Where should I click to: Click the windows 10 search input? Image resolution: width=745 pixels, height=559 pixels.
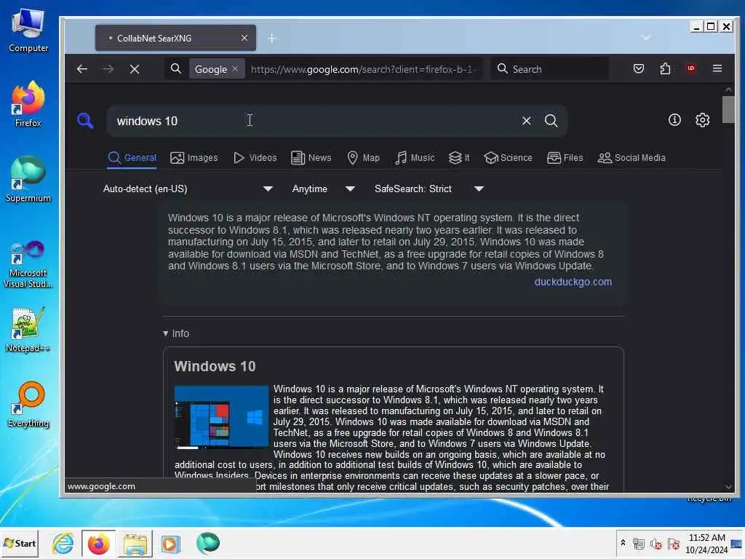[x=314, y=121]
